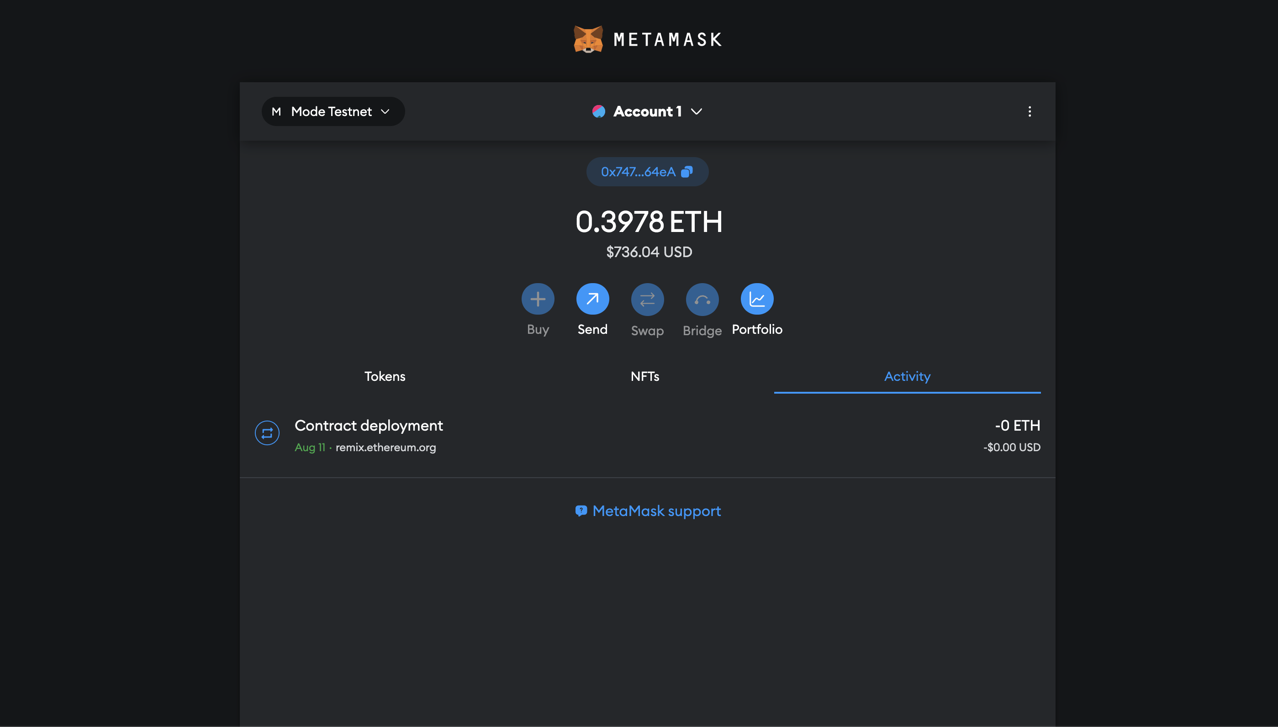
Task: Open the Mode Testnet network dropdown
Action: (x=333, y=111)
